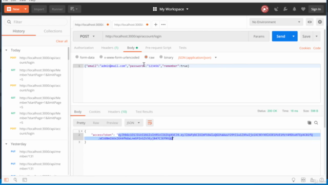Search the response body icon
The height and width of the screenshot is (185, 328).
316,123
